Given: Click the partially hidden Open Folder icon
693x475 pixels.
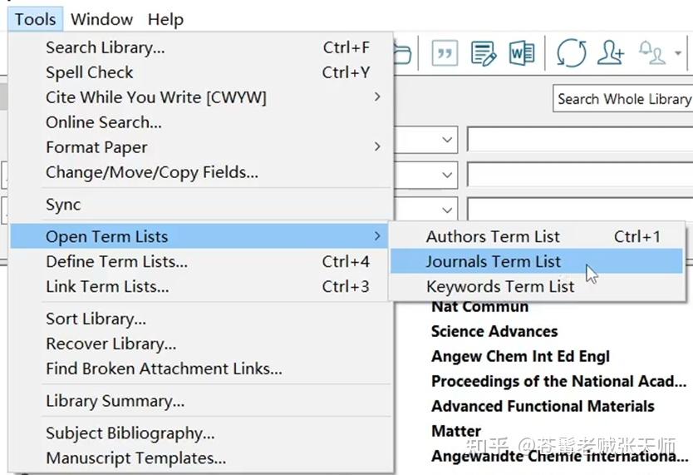Looking at the screenshot, I should pyautogui.click(x=404, y=53).
